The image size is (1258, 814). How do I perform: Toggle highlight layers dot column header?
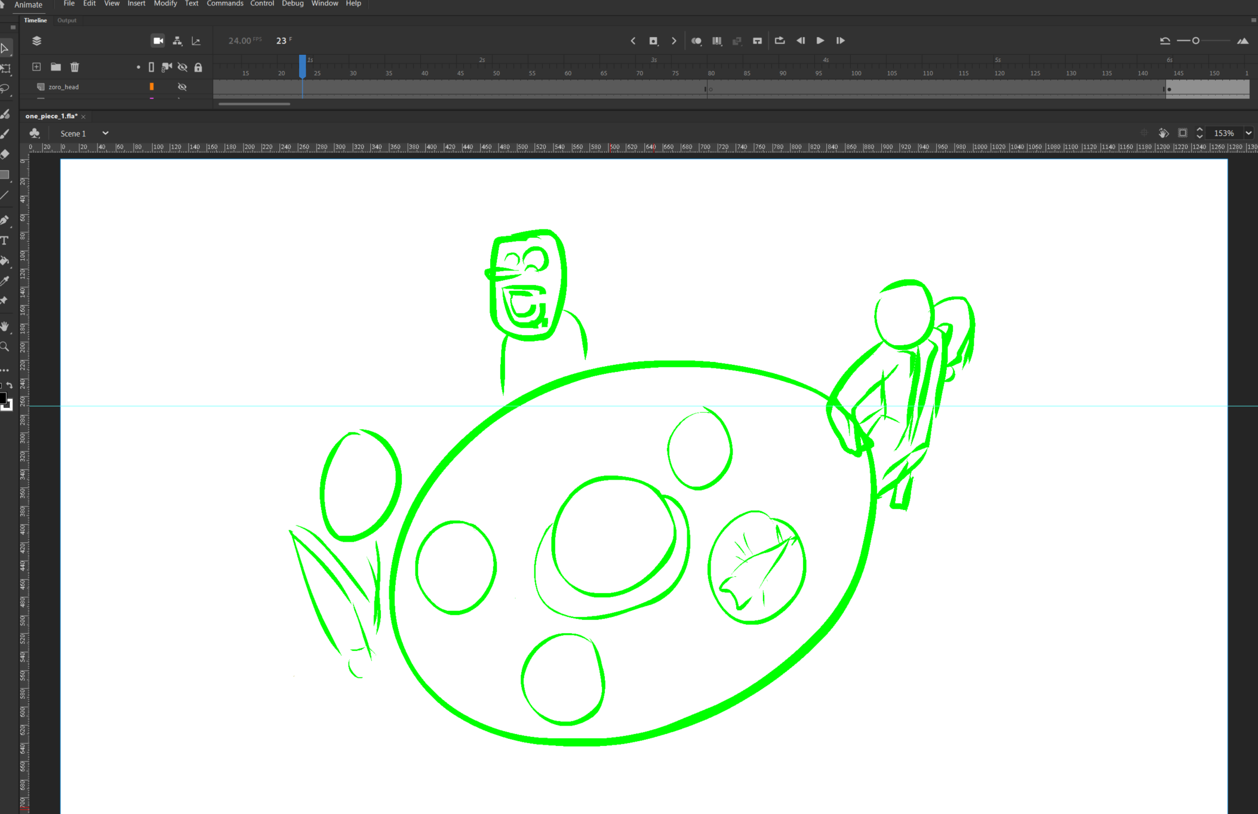coord(138,67)
